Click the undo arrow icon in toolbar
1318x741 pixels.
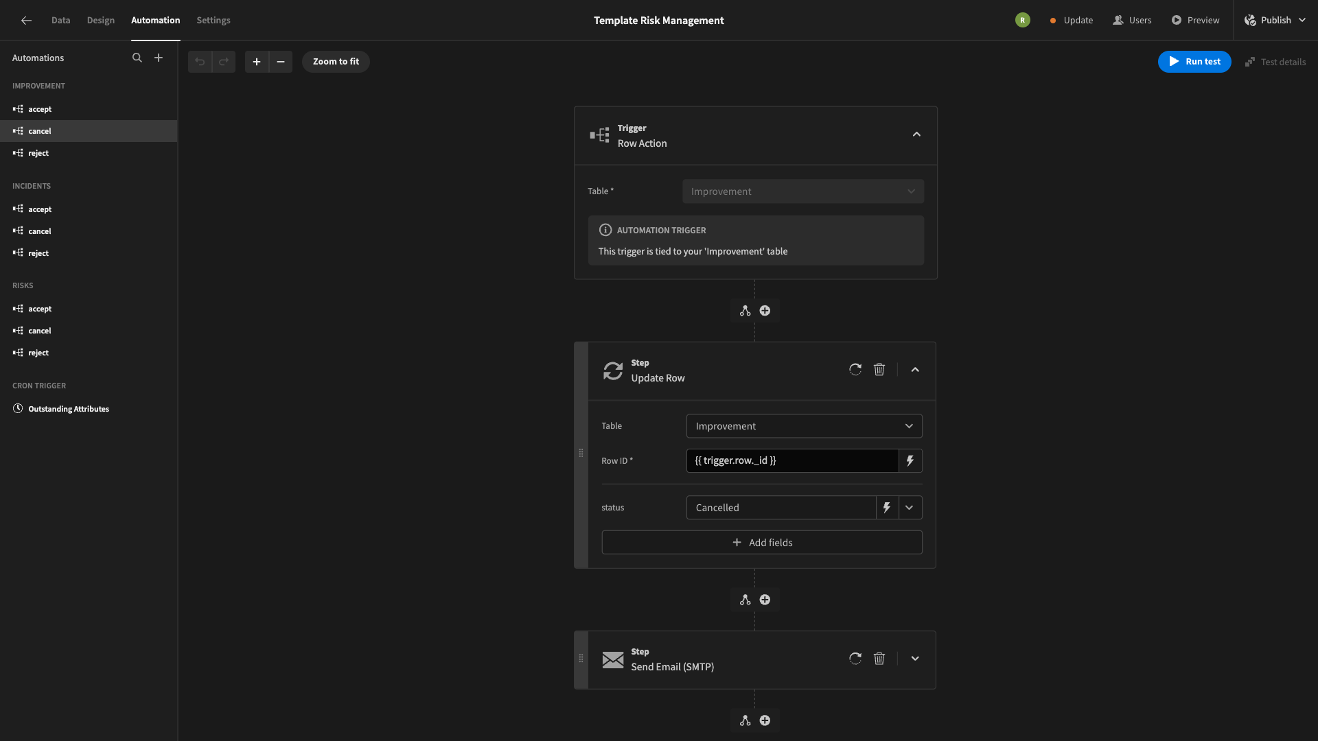[199, 62]
